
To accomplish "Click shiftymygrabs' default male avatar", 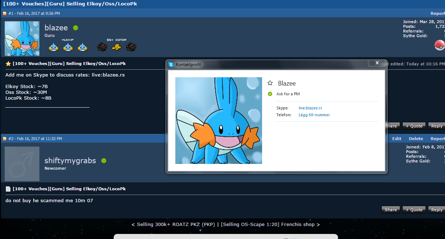I will [22, 164].
